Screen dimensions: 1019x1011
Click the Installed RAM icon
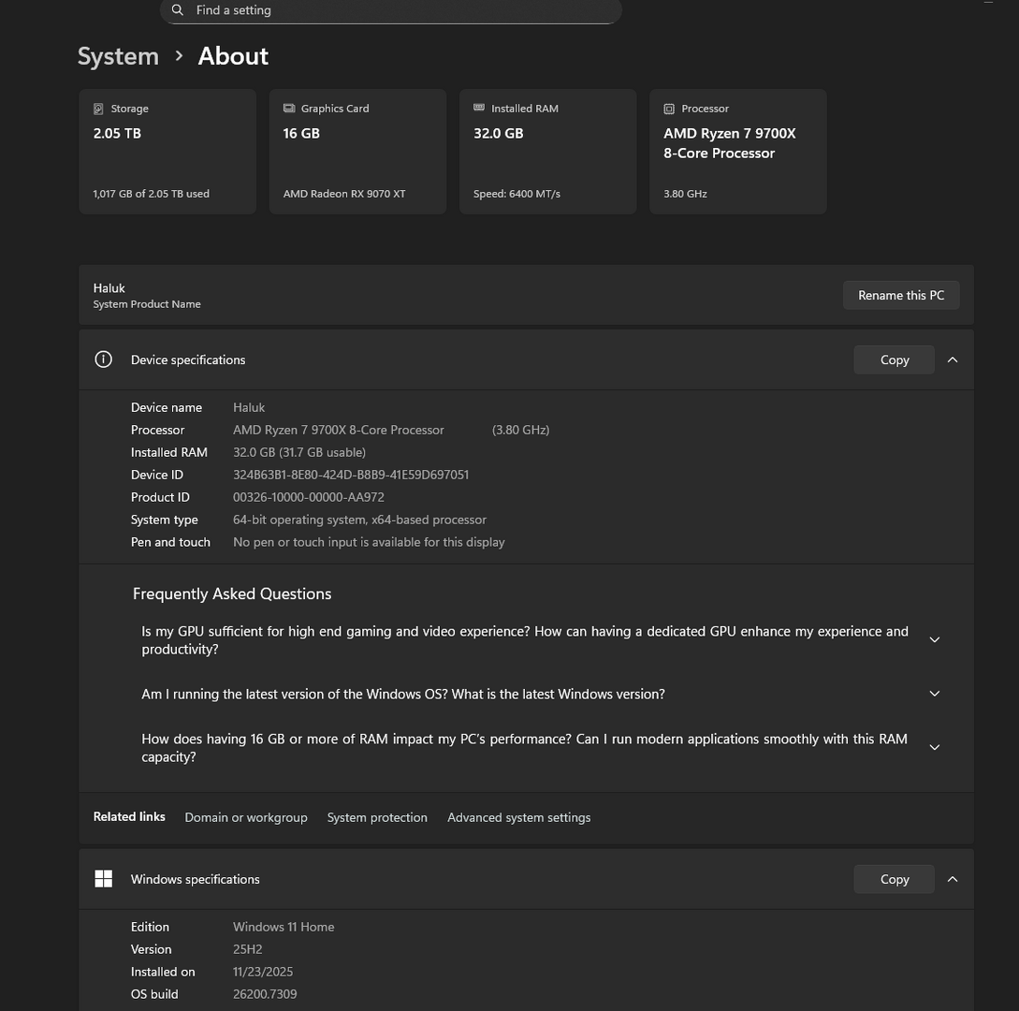point(479,109)
